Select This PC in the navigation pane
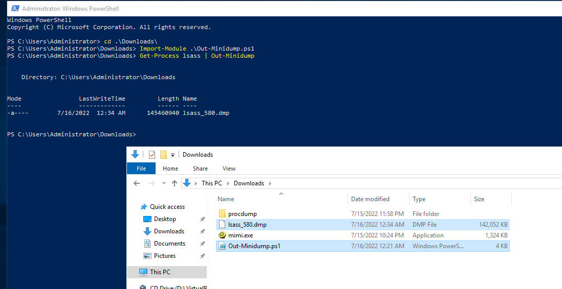562x289 pixels. point(160,272)
